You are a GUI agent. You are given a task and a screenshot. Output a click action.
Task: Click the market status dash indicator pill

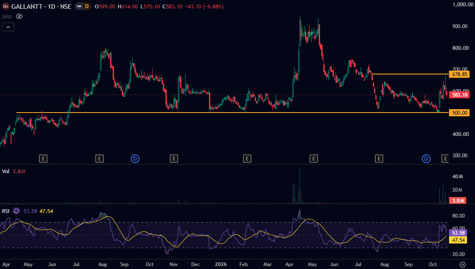point(79,6)
